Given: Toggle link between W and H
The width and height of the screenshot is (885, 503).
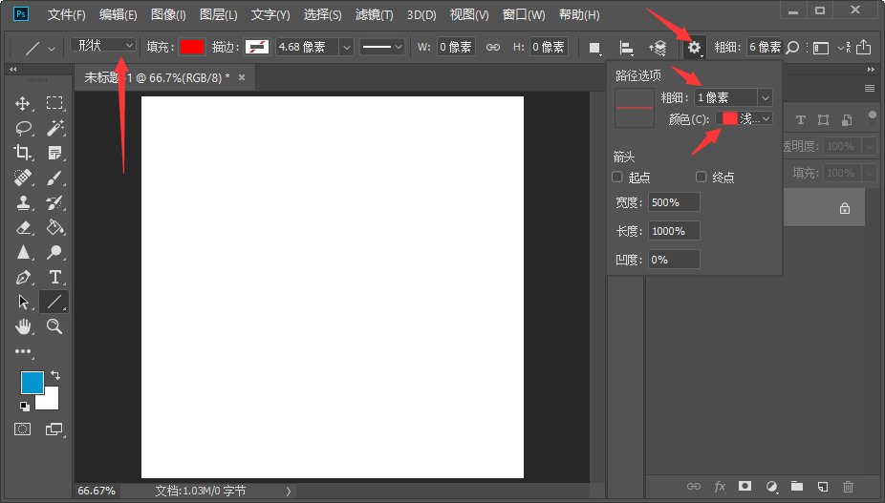Looking at the screenshot, I should 493,48.
